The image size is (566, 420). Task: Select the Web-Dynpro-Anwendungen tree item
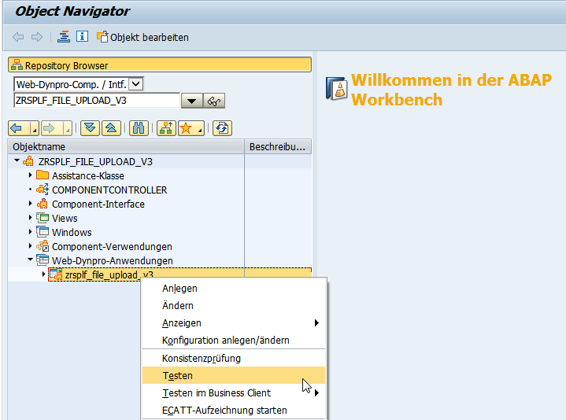click(x=113, y=260)
